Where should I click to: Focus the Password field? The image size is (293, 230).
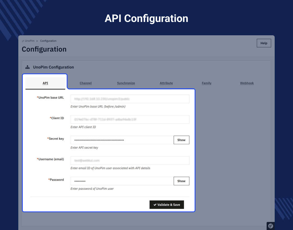point(122,181)
